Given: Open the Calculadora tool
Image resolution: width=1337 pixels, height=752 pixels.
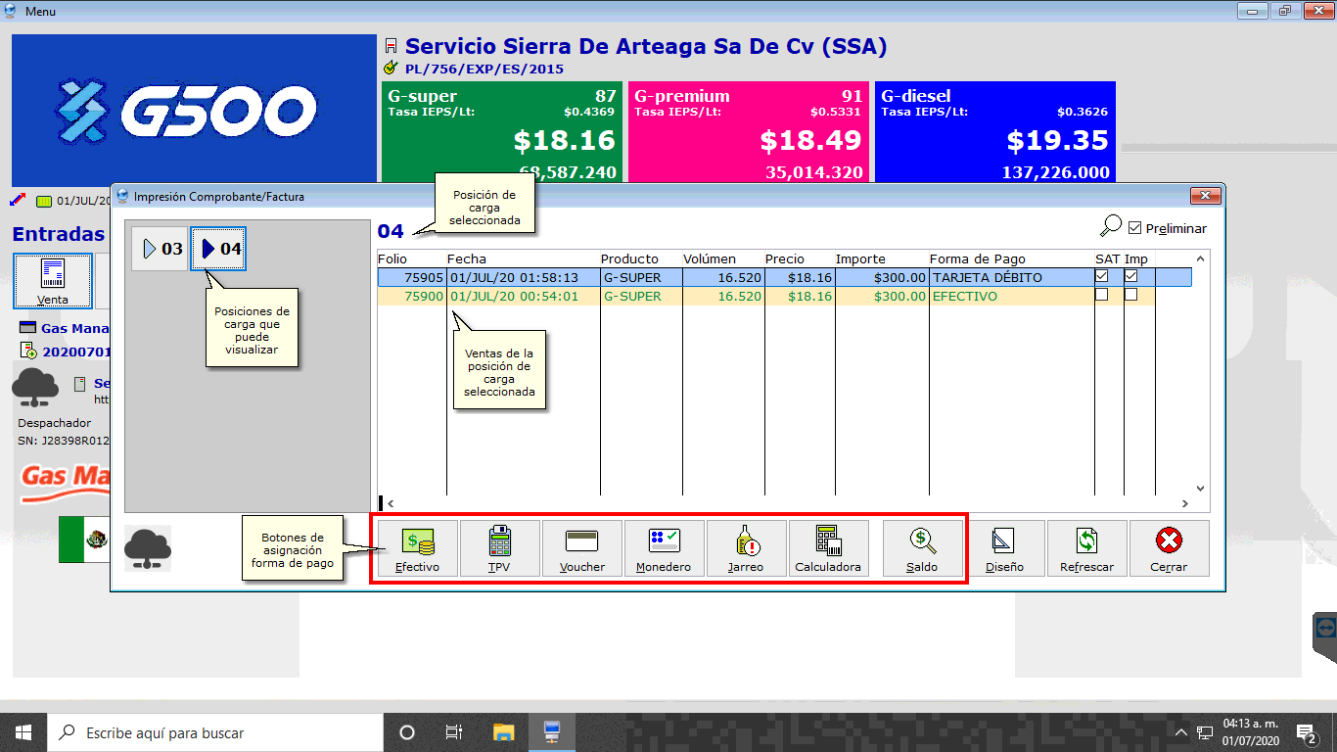Looking at the screenshot, I should tap(828, 548).
